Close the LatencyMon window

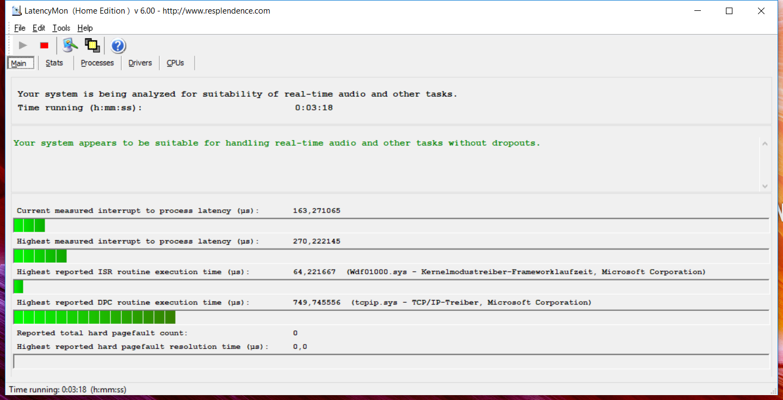click(761, 11)
